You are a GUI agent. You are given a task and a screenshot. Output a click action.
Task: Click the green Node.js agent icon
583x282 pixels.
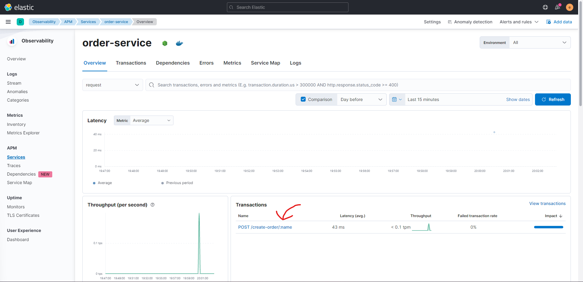point(165,43)
